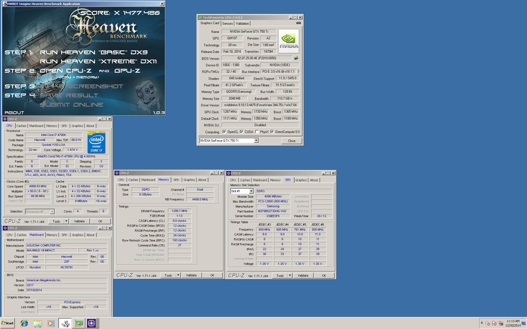The image size is (527, 329).
Task: Open Caches tab in CPU-Z CPU window
Action: 21,126
